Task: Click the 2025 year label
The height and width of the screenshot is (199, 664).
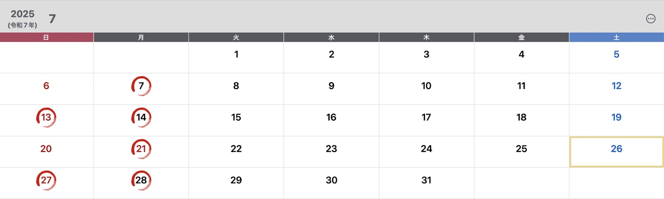Action: pyautogui.click(x=22, y=14)
